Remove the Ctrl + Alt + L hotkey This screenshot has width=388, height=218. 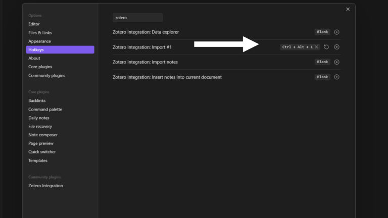coord(316,47)
